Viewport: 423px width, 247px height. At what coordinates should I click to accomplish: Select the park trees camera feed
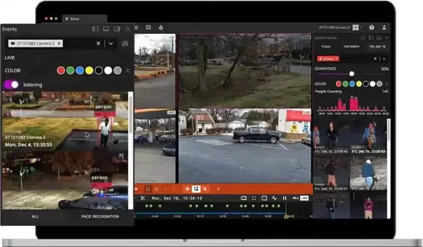245,70
